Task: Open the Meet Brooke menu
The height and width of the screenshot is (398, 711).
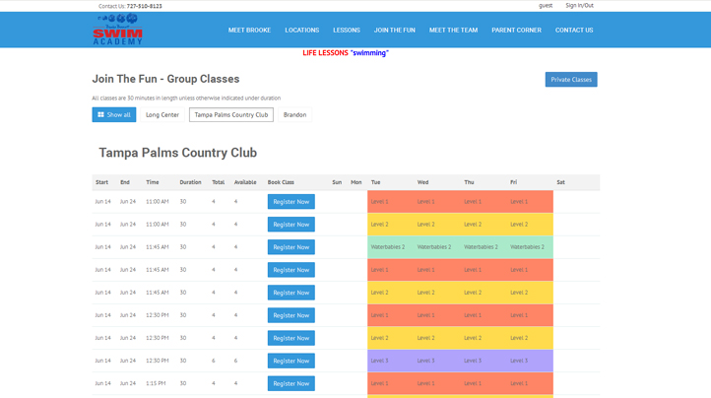Action: (x=249, y=31)
